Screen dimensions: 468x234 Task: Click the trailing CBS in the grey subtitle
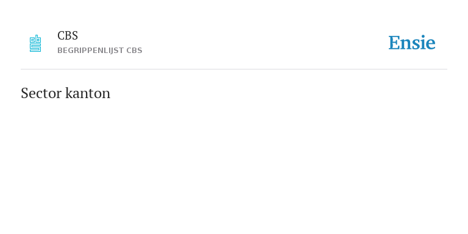pyautogui.click(x=134, y=51)
